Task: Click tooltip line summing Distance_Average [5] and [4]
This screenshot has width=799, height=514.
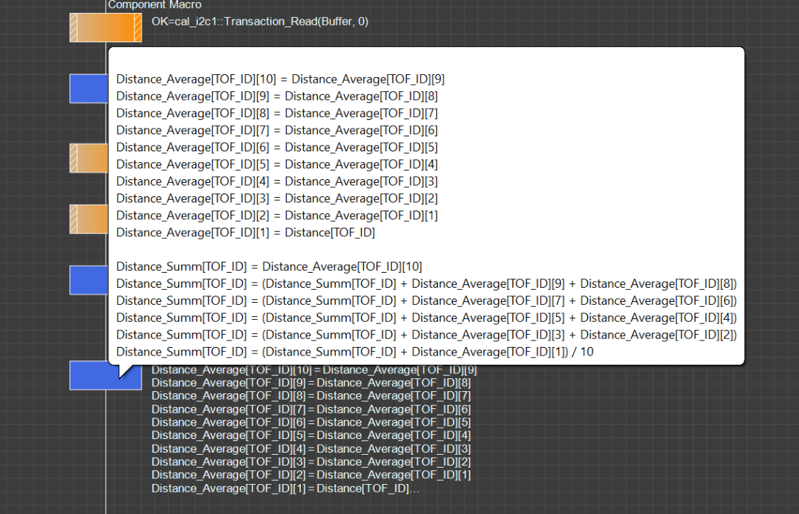Action: pos(426,318)
